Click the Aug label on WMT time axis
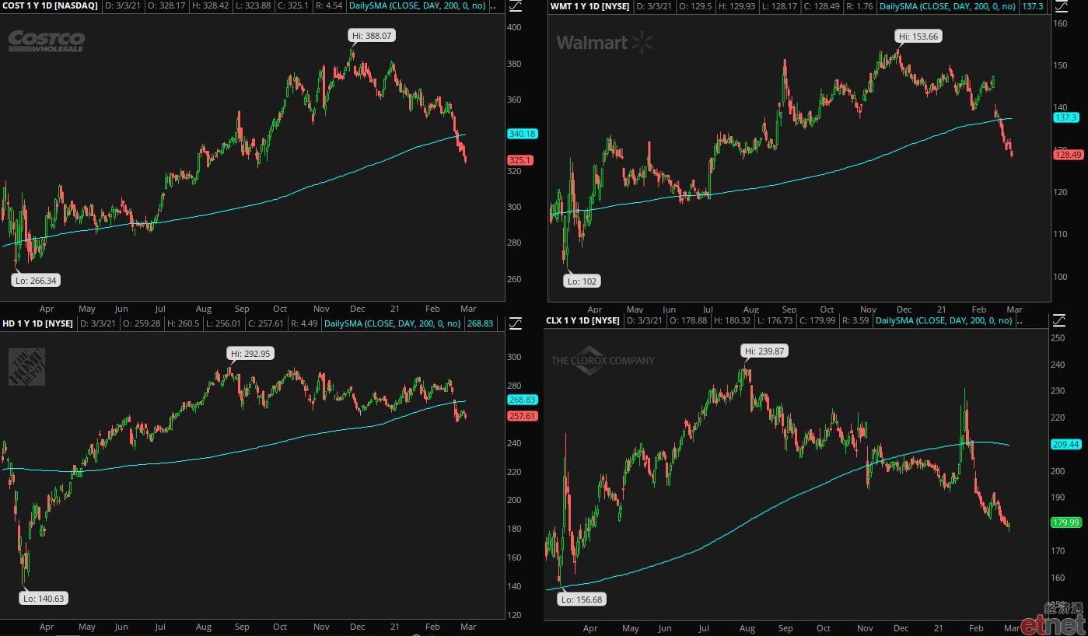The height and width of the screenshot is (636, 1088). [x=750, y=309]
